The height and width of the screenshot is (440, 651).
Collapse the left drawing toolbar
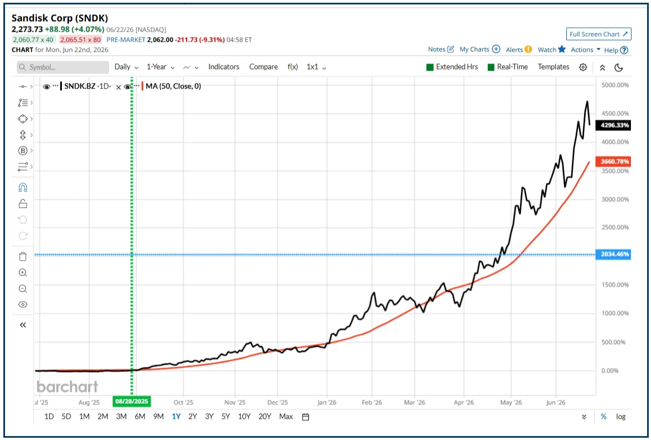[23, 325]
